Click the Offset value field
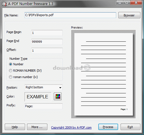This screenshot has height=135, width=144. click(47, 51)
